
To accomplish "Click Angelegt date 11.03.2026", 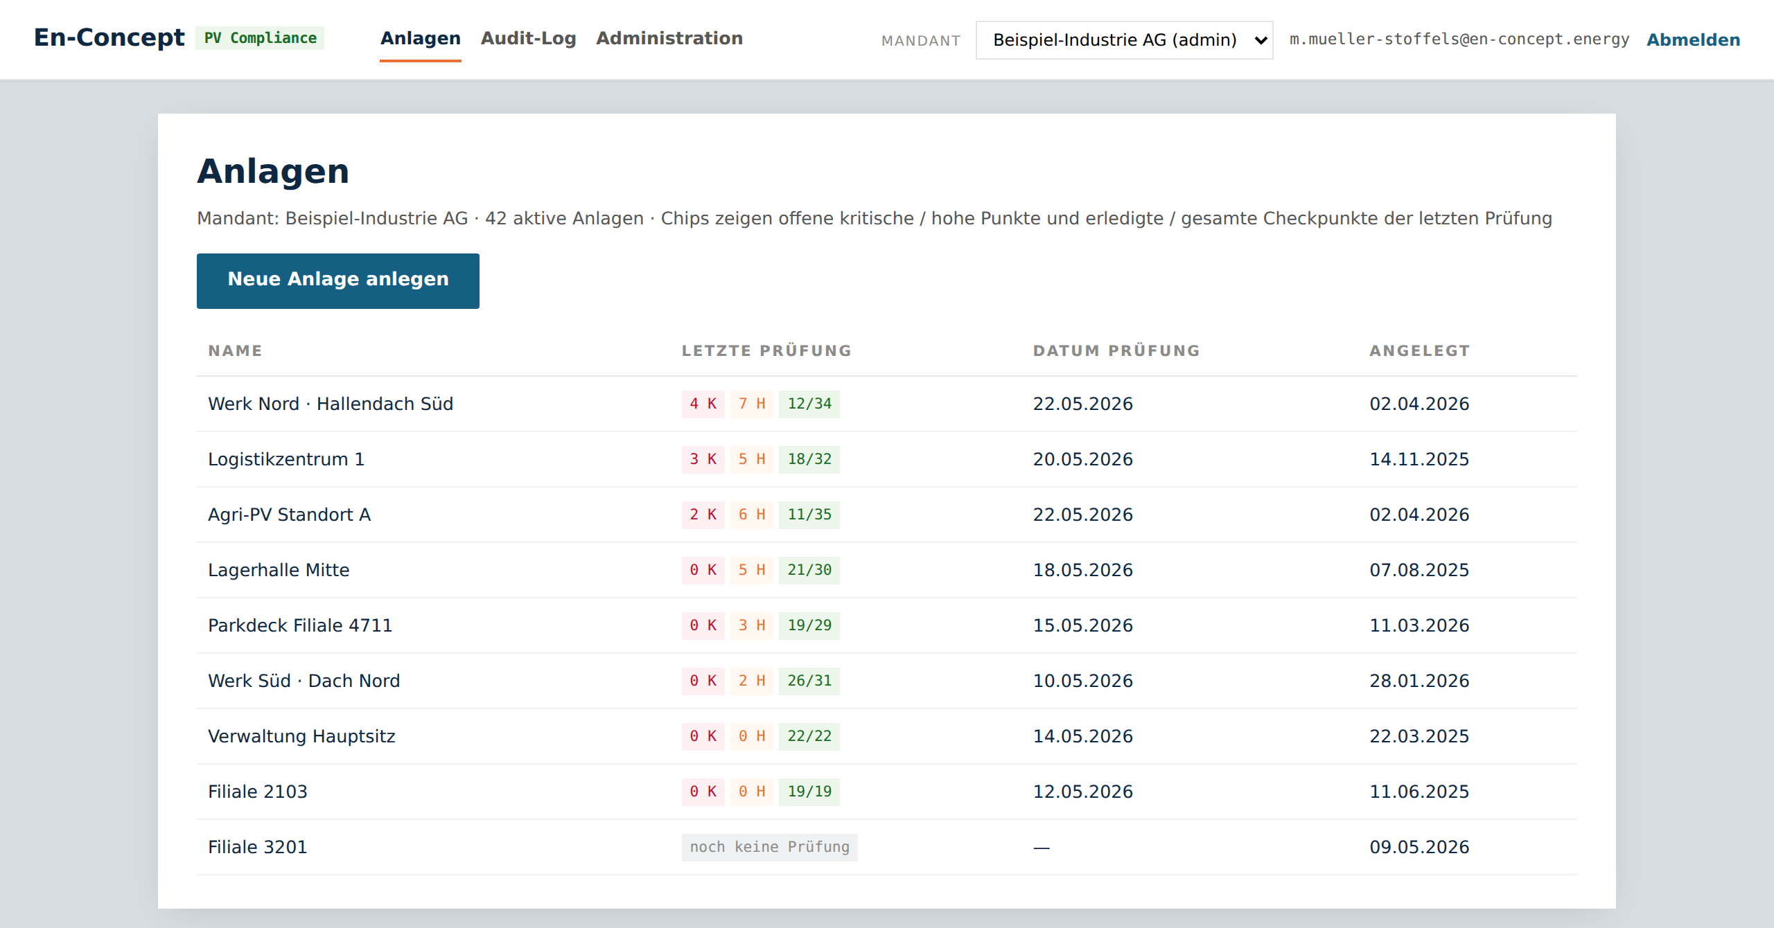I will [1419, 625].
